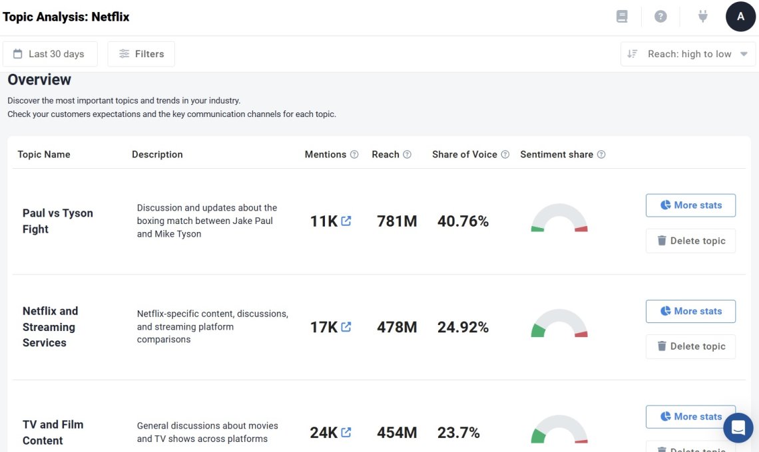Screen dimensions: 759x452
Task: Click the 17K mentions value
Action: pyautogui.click(x=324, y=327)
